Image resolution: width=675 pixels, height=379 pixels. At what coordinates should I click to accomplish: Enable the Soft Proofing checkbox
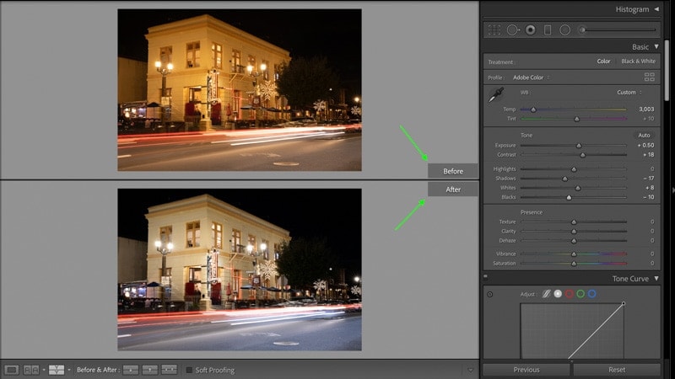[189, 370]
